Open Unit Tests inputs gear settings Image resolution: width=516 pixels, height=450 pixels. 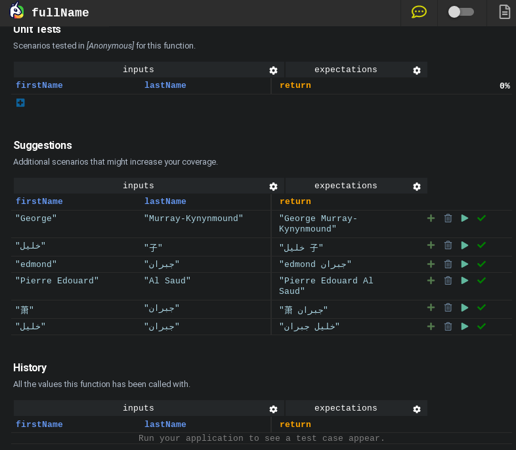[273, 70]
